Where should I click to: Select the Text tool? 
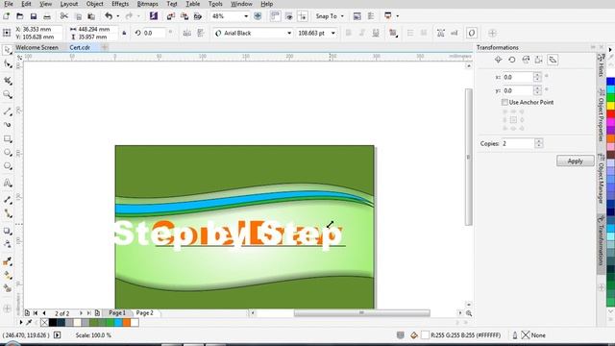tap(8, 183)
